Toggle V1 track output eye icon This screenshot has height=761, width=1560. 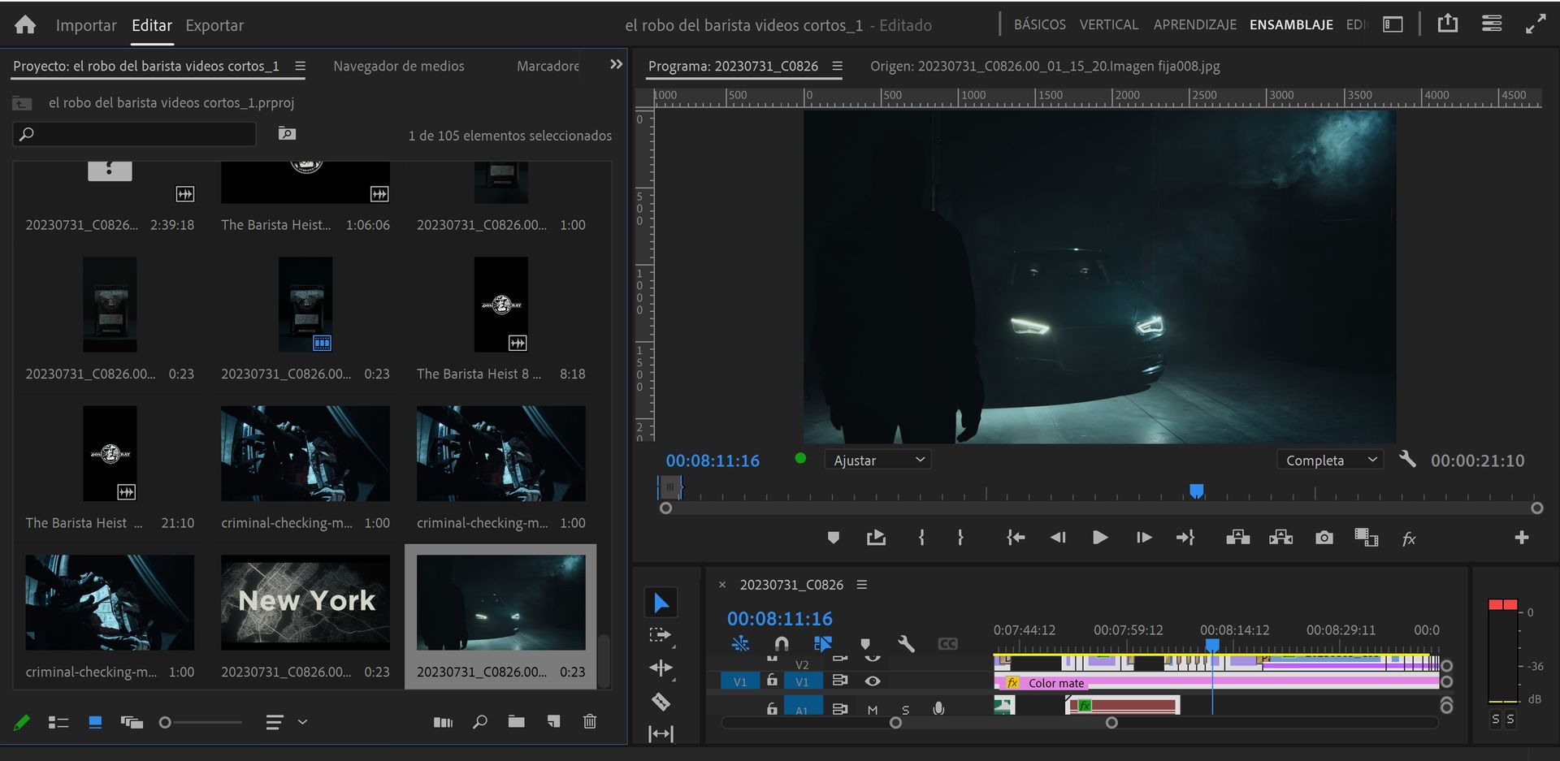(x=873, y=681)
